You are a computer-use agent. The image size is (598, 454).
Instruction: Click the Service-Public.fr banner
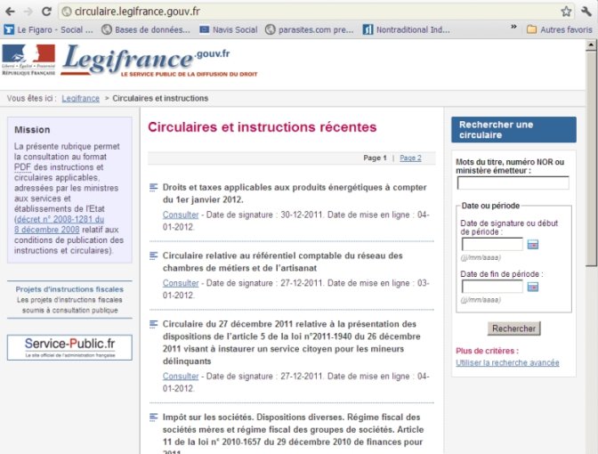[69, 347]
